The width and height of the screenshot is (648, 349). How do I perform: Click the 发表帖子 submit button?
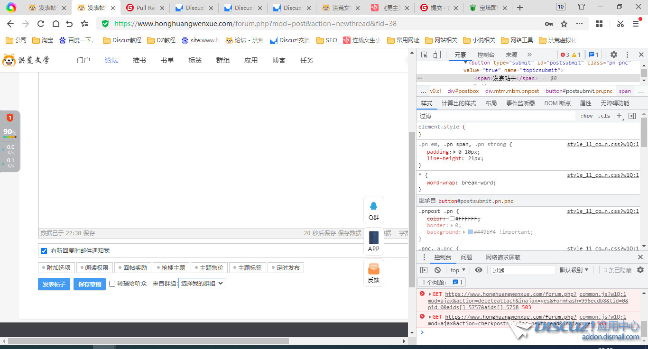click(54, 284)
